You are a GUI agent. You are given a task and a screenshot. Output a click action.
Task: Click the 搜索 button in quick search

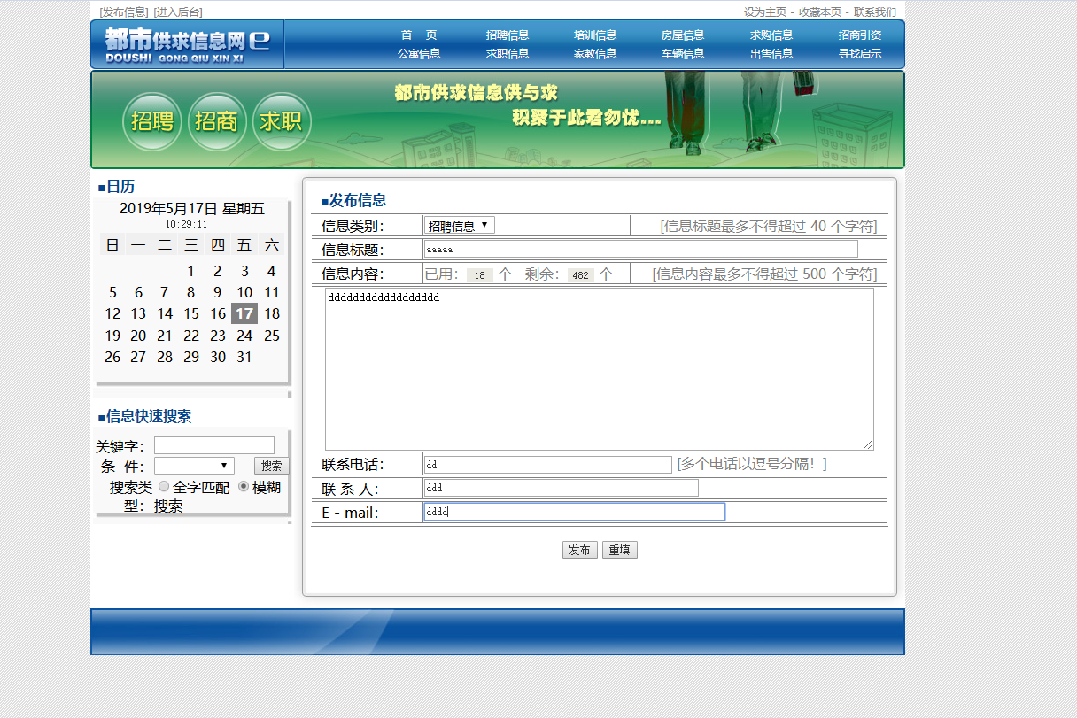(271, 466)
